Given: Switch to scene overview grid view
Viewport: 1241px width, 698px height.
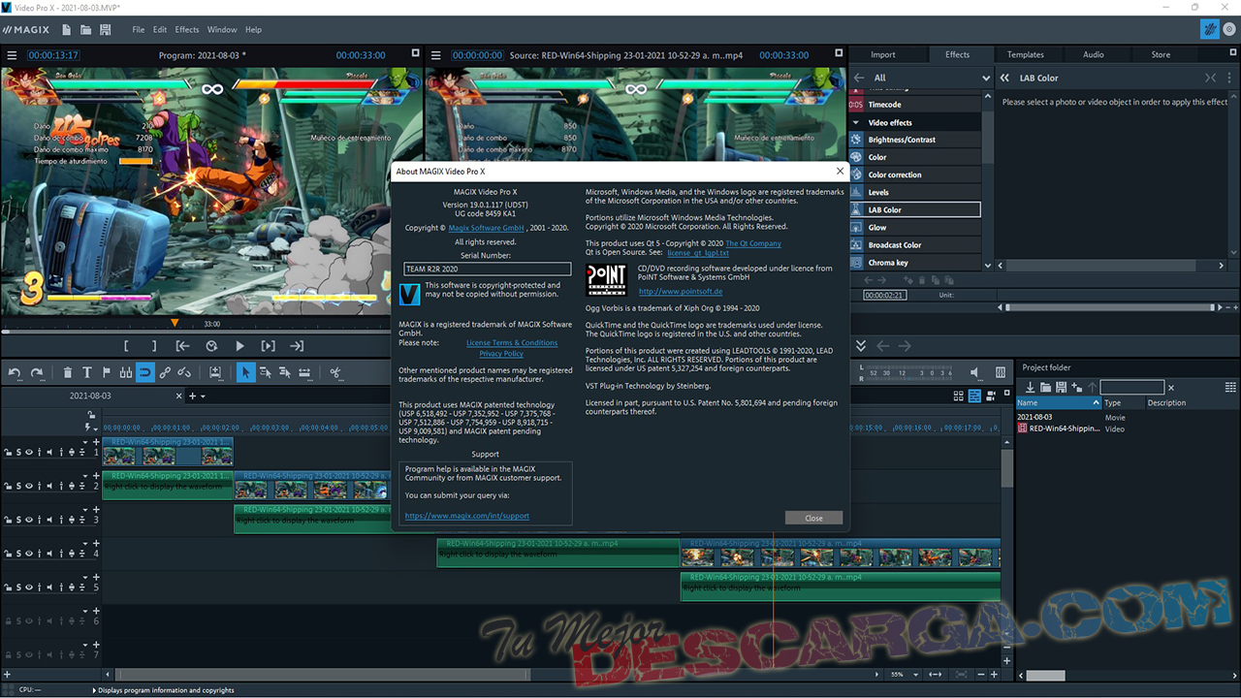Looking at the screenshot, I should point(959,396).
